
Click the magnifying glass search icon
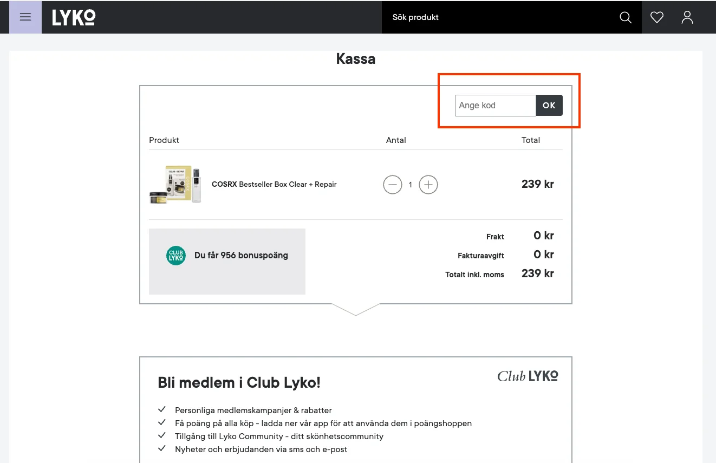pos(626,17)
